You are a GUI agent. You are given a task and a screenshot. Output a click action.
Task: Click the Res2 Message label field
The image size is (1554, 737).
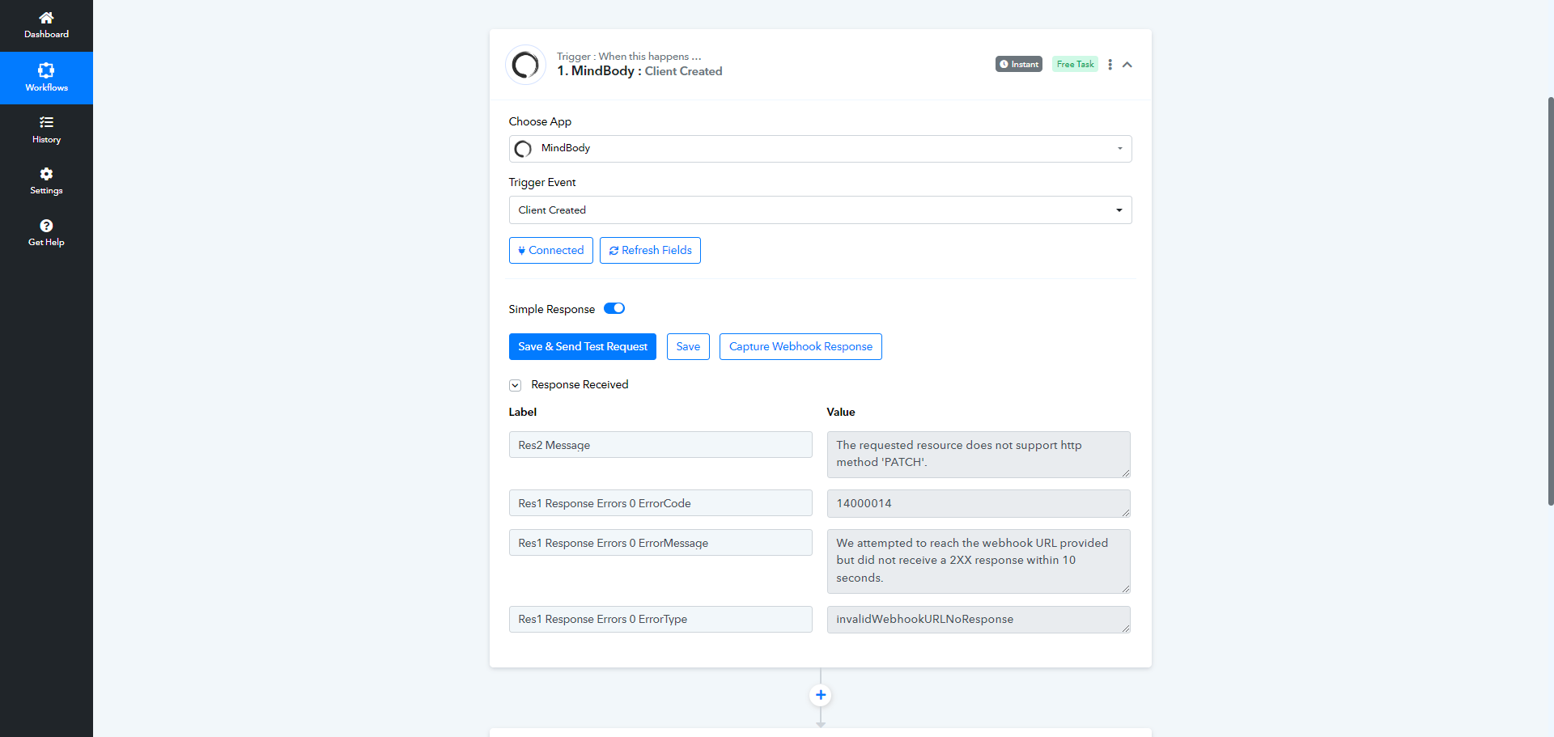coord(660,445)
